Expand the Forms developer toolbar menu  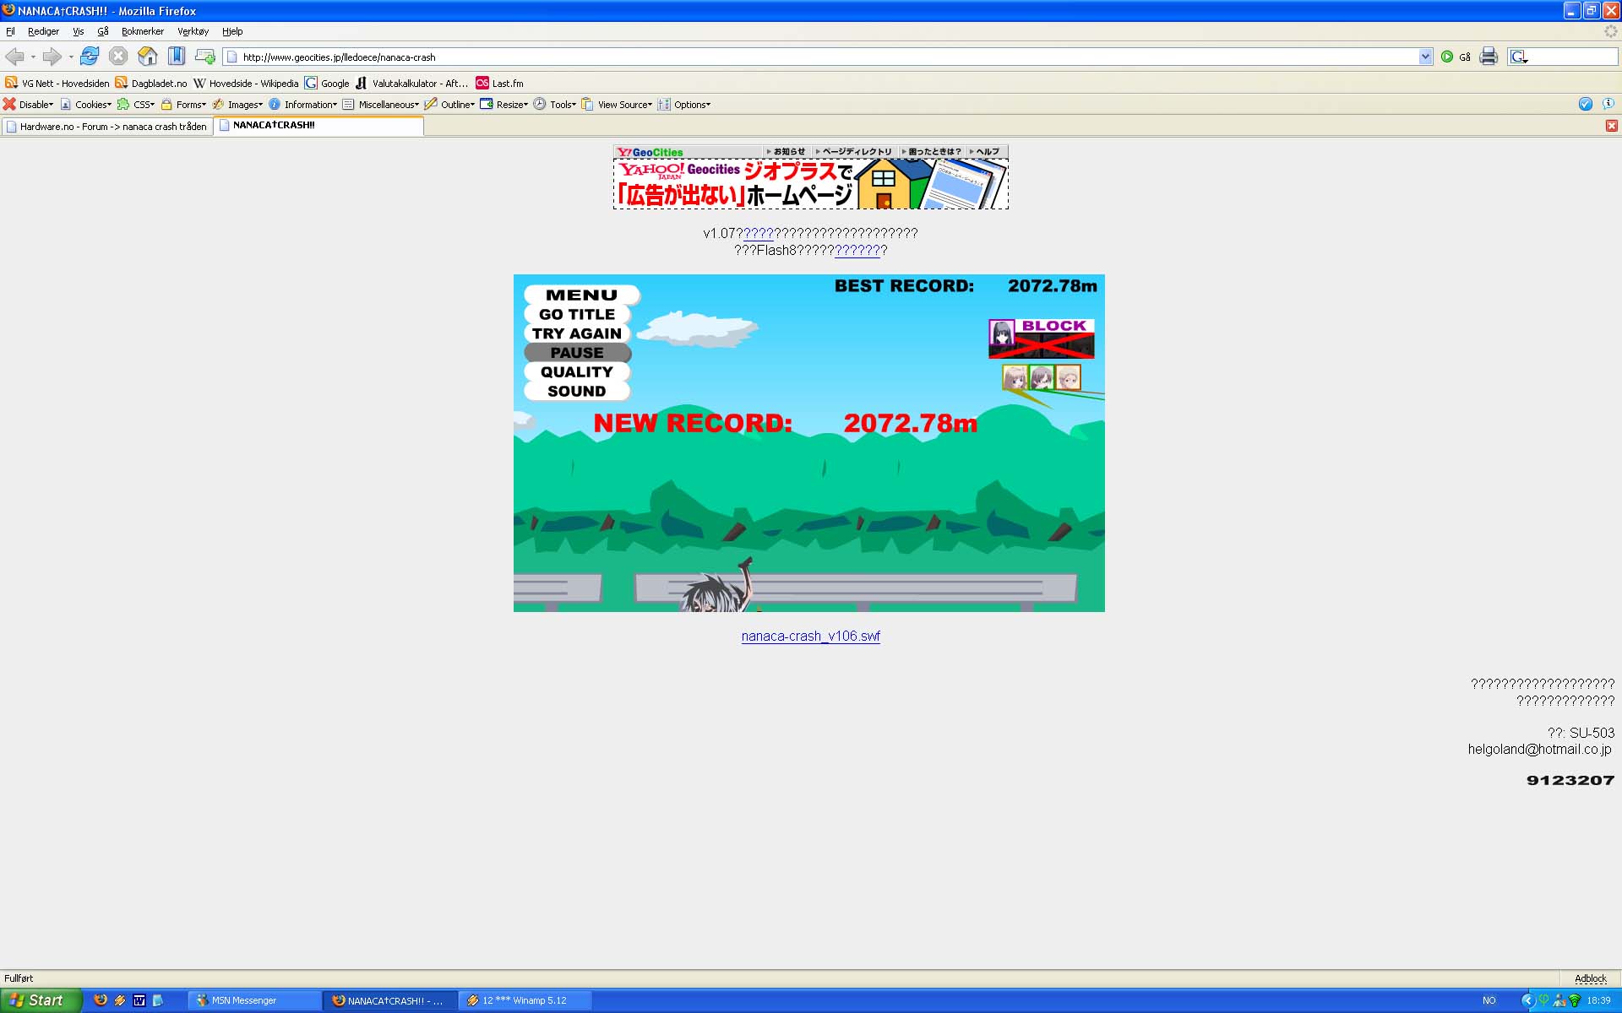pyautogui.click(x=183, y=105)
